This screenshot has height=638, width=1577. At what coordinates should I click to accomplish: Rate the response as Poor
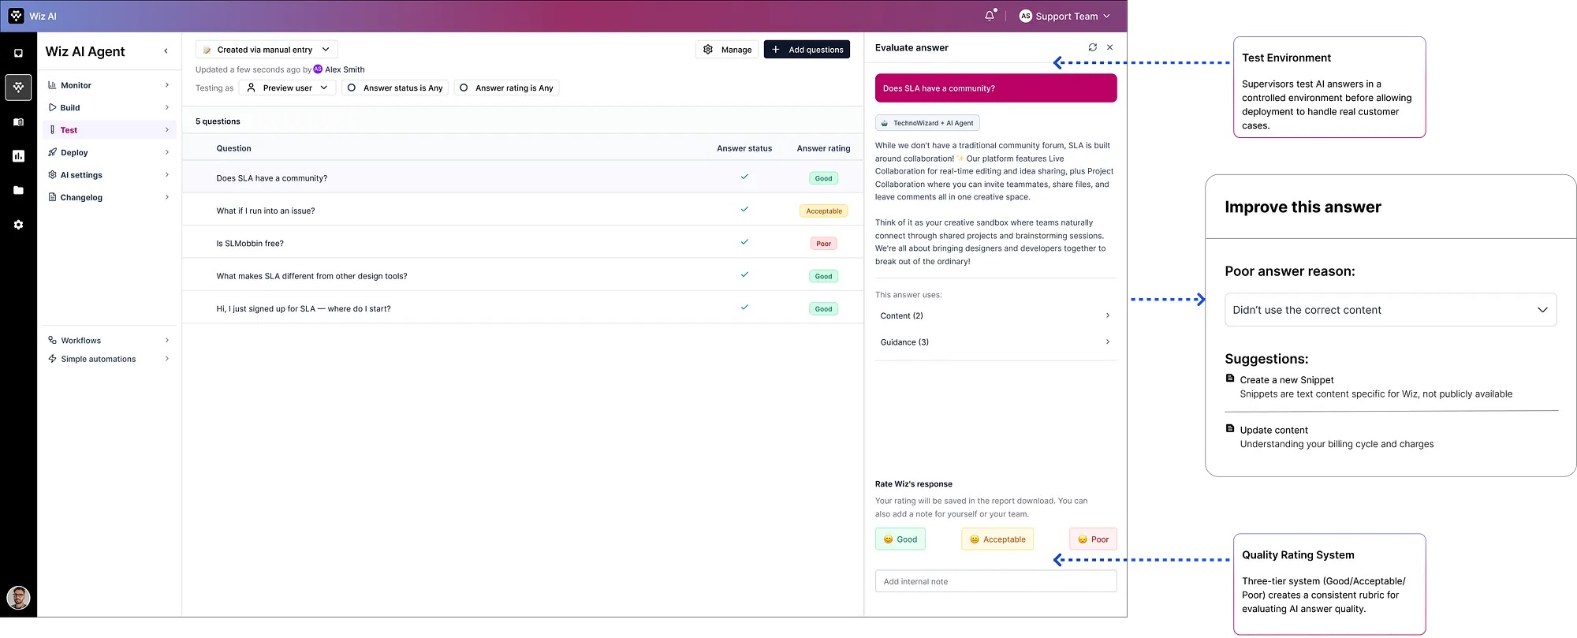[x=1093, y=539]
